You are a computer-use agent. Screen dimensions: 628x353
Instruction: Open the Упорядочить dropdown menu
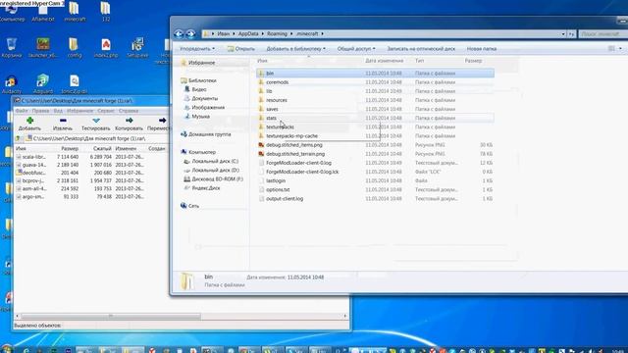[x=196, y=49]
